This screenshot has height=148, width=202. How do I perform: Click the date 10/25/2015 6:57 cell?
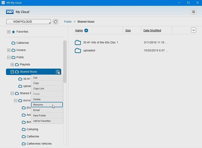pyautogui.click(x=156, y=50)
